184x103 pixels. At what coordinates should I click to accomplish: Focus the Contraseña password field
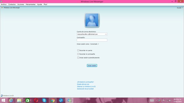92,40
